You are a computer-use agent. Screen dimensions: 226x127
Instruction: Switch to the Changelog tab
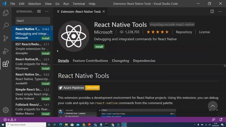pyautogui.click(x=120, y=61)
